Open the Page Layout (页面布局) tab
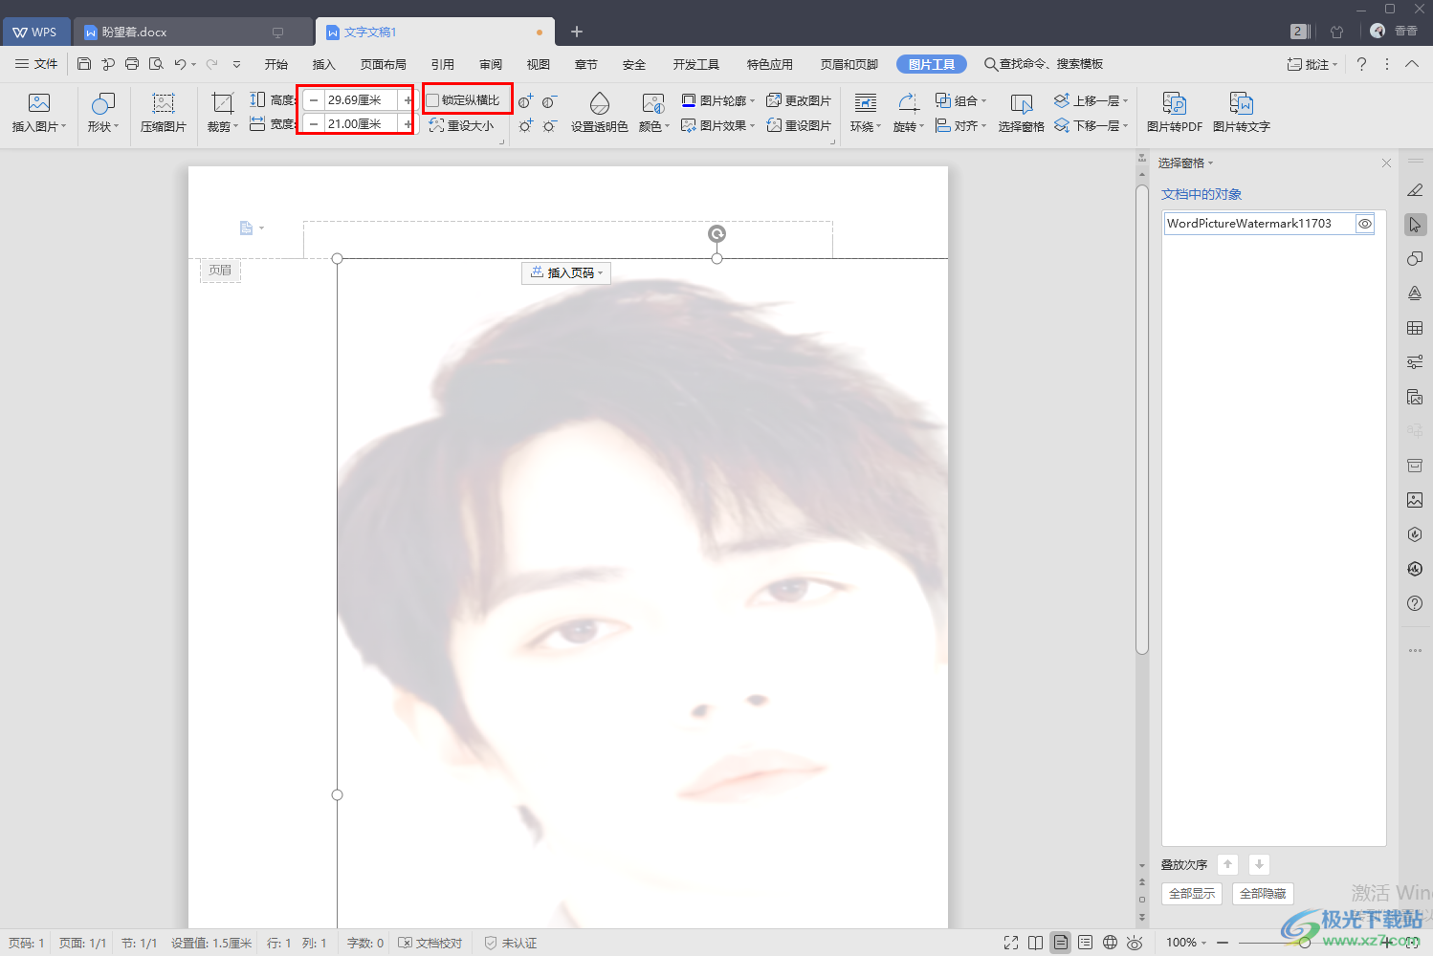Screen dimensions: 1433x956 tap(383, 64)
